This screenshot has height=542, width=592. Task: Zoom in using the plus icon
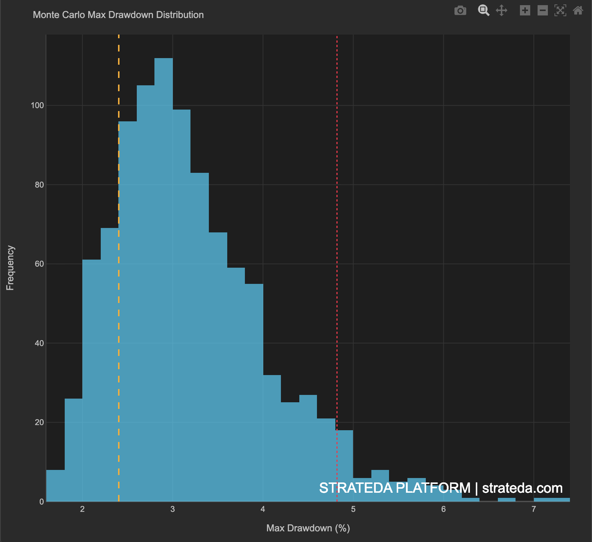(525, 11)
